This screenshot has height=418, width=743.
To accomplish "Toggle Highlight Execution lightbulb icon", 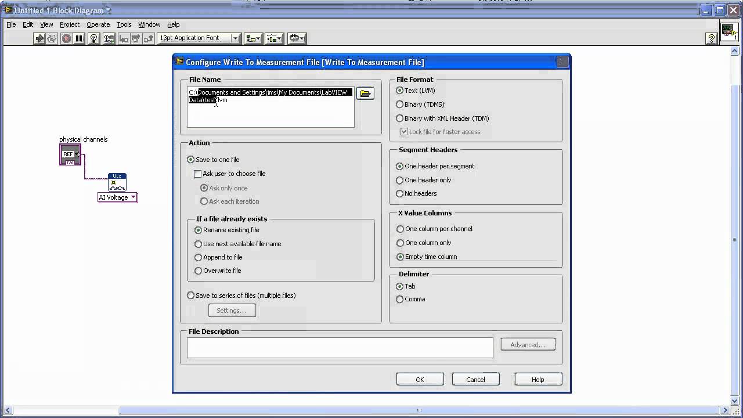I will tap(95, 38).
